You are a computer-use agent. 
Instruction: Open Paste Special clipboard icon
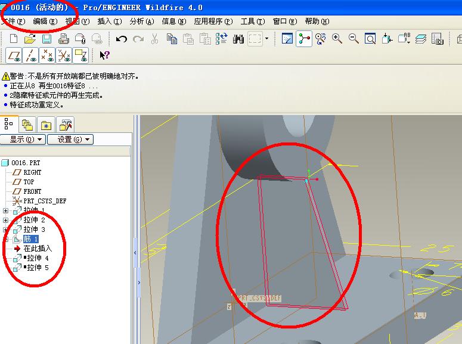[x=205, y=39]
